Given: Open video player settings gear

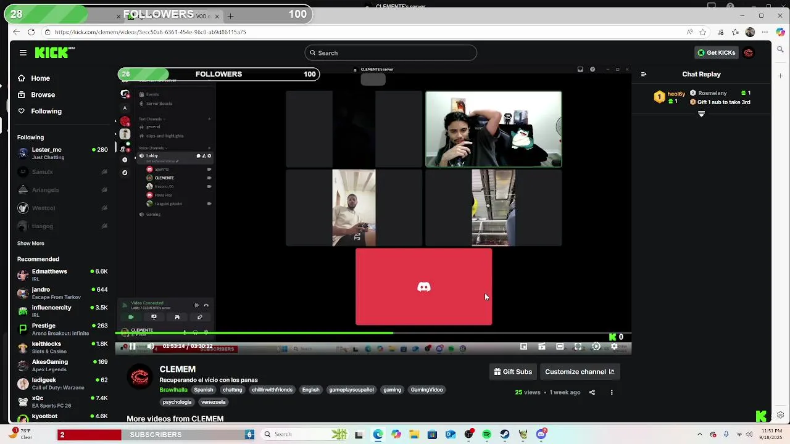Looking at the screenshot, I should coord(614,347).
